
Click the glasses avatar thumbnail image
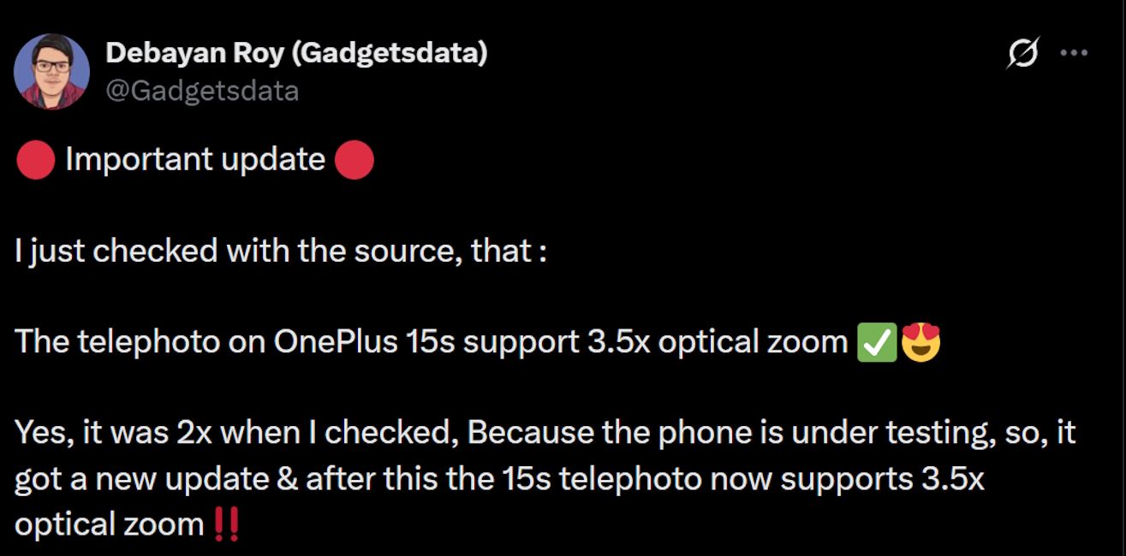click(53, 67)
